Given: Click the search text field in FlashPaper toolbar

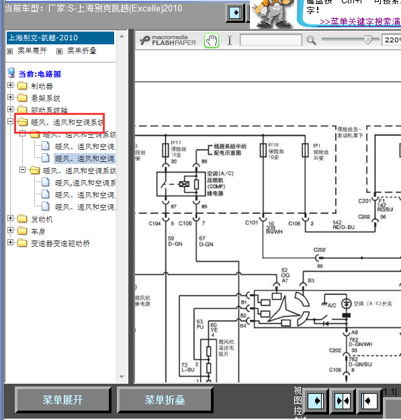Looking at the screenshot, I should pos(271,40).
